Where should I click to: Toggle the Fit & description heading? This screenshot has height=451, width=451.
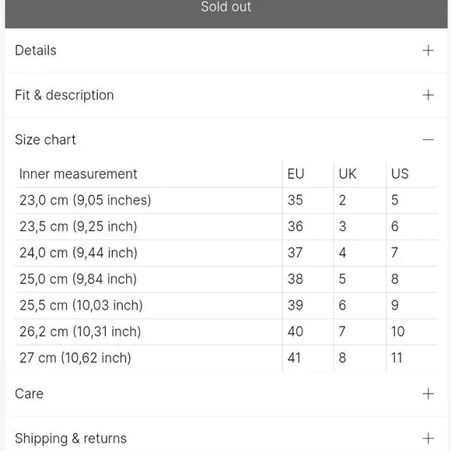click(65, 95)
